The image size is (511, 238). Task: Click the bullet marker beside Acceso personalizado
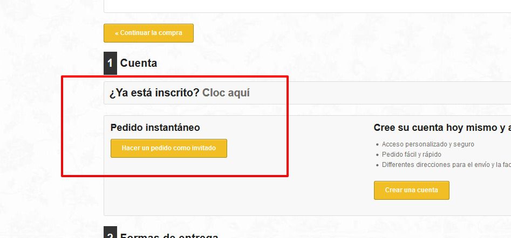[x=378, y=145]
